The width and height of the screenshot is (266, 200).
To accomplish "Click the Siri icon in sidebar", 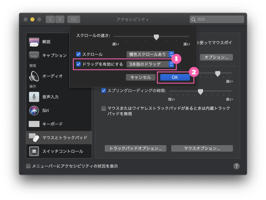I will (34, 110).
